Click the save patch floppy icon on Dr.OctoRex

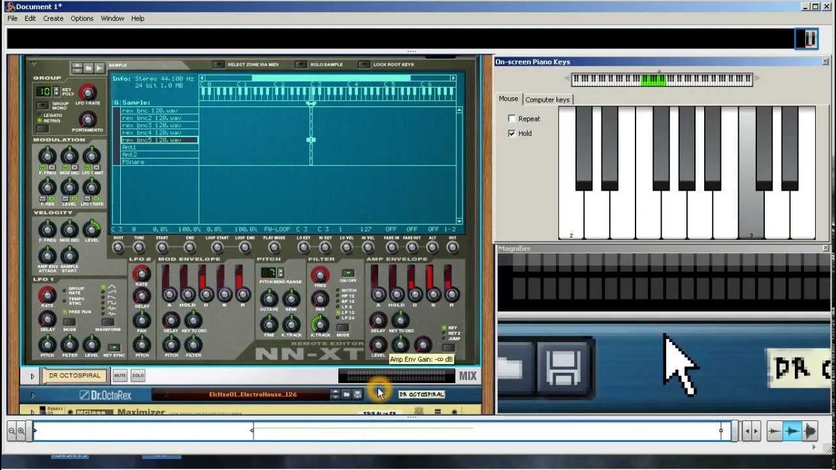click(357, 394)
